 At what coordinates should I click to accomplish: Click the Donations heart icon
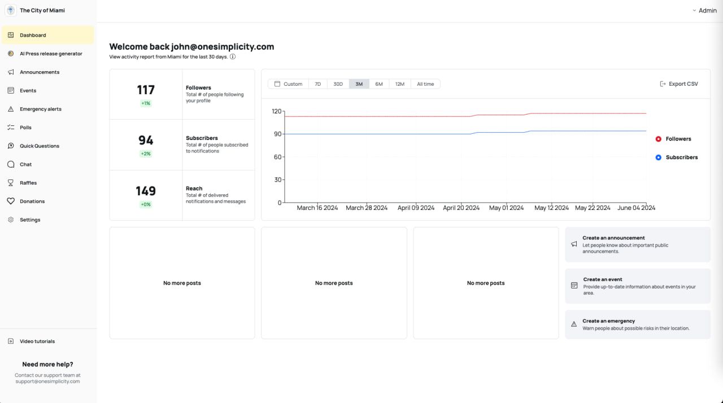point(11,201)
